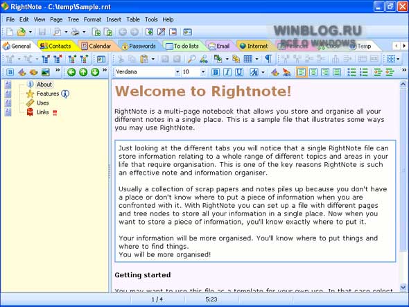Click the Find and Replace icon

coord(203,59)
